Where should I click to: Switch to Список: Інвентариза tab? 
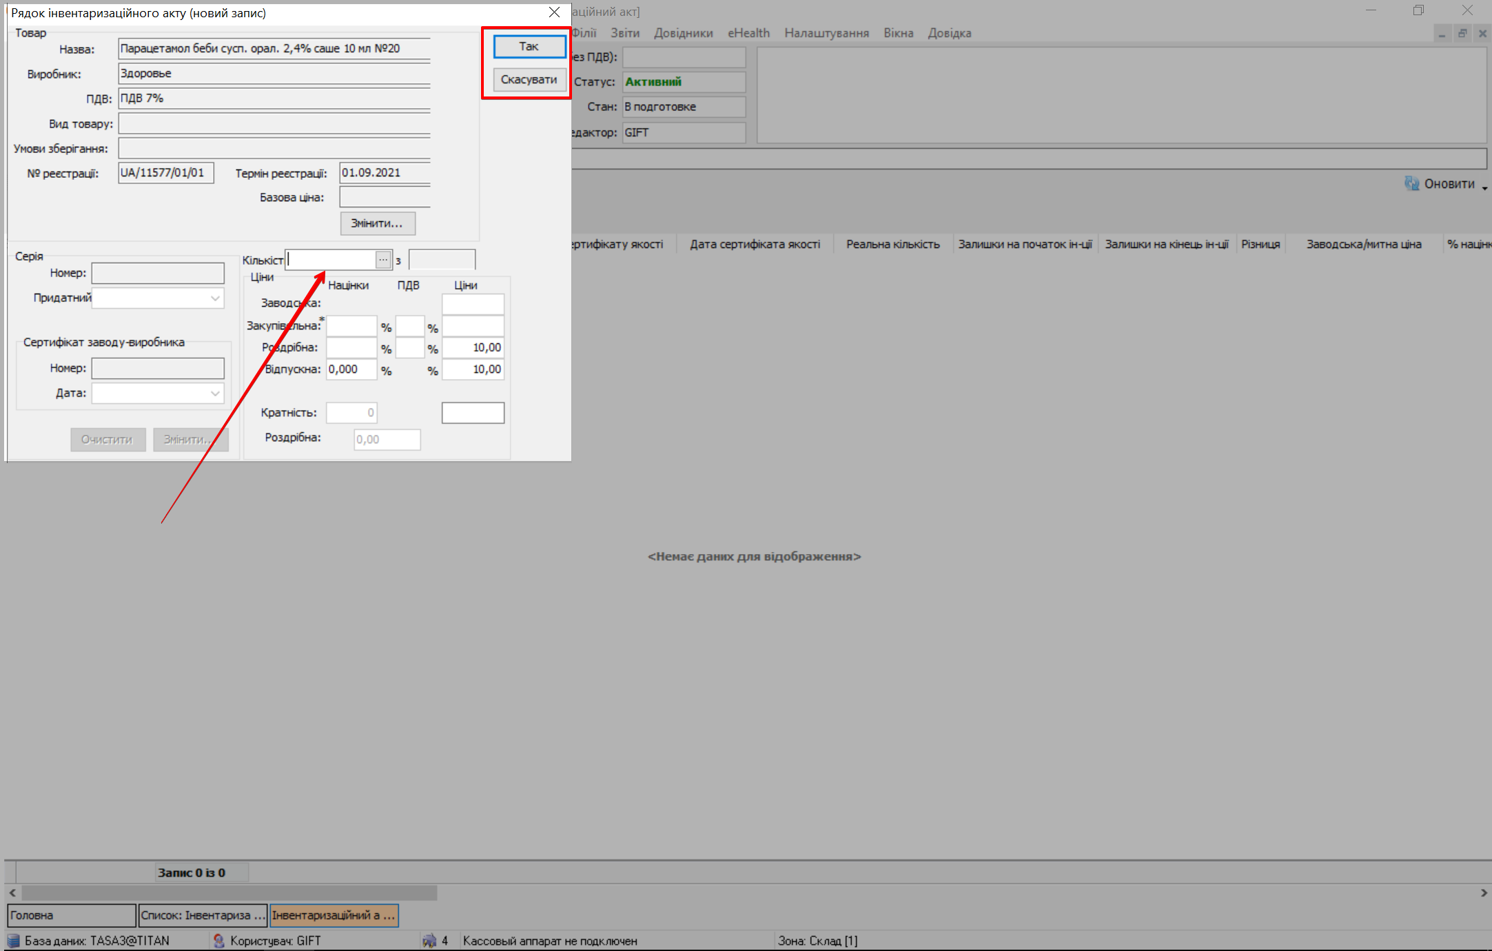203,915
